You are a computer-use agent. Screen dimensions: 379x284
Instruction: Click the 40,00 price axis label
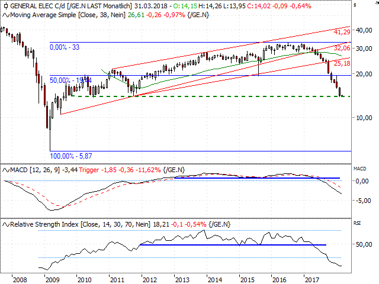(x=364, y=30)
